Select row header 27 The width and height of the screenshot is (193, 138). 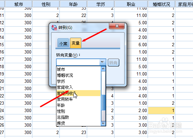pos(2,132)
